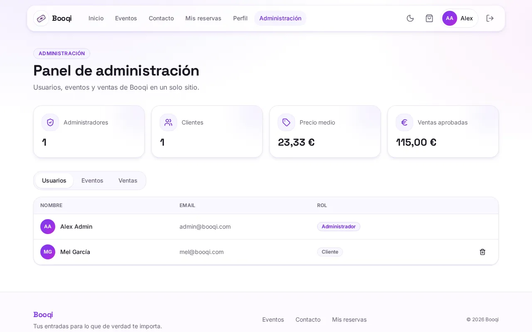The height and width of the screenshot is (332, 532).
Task: Click the MG avatar in Mel García row
Action: pos(48,252)
